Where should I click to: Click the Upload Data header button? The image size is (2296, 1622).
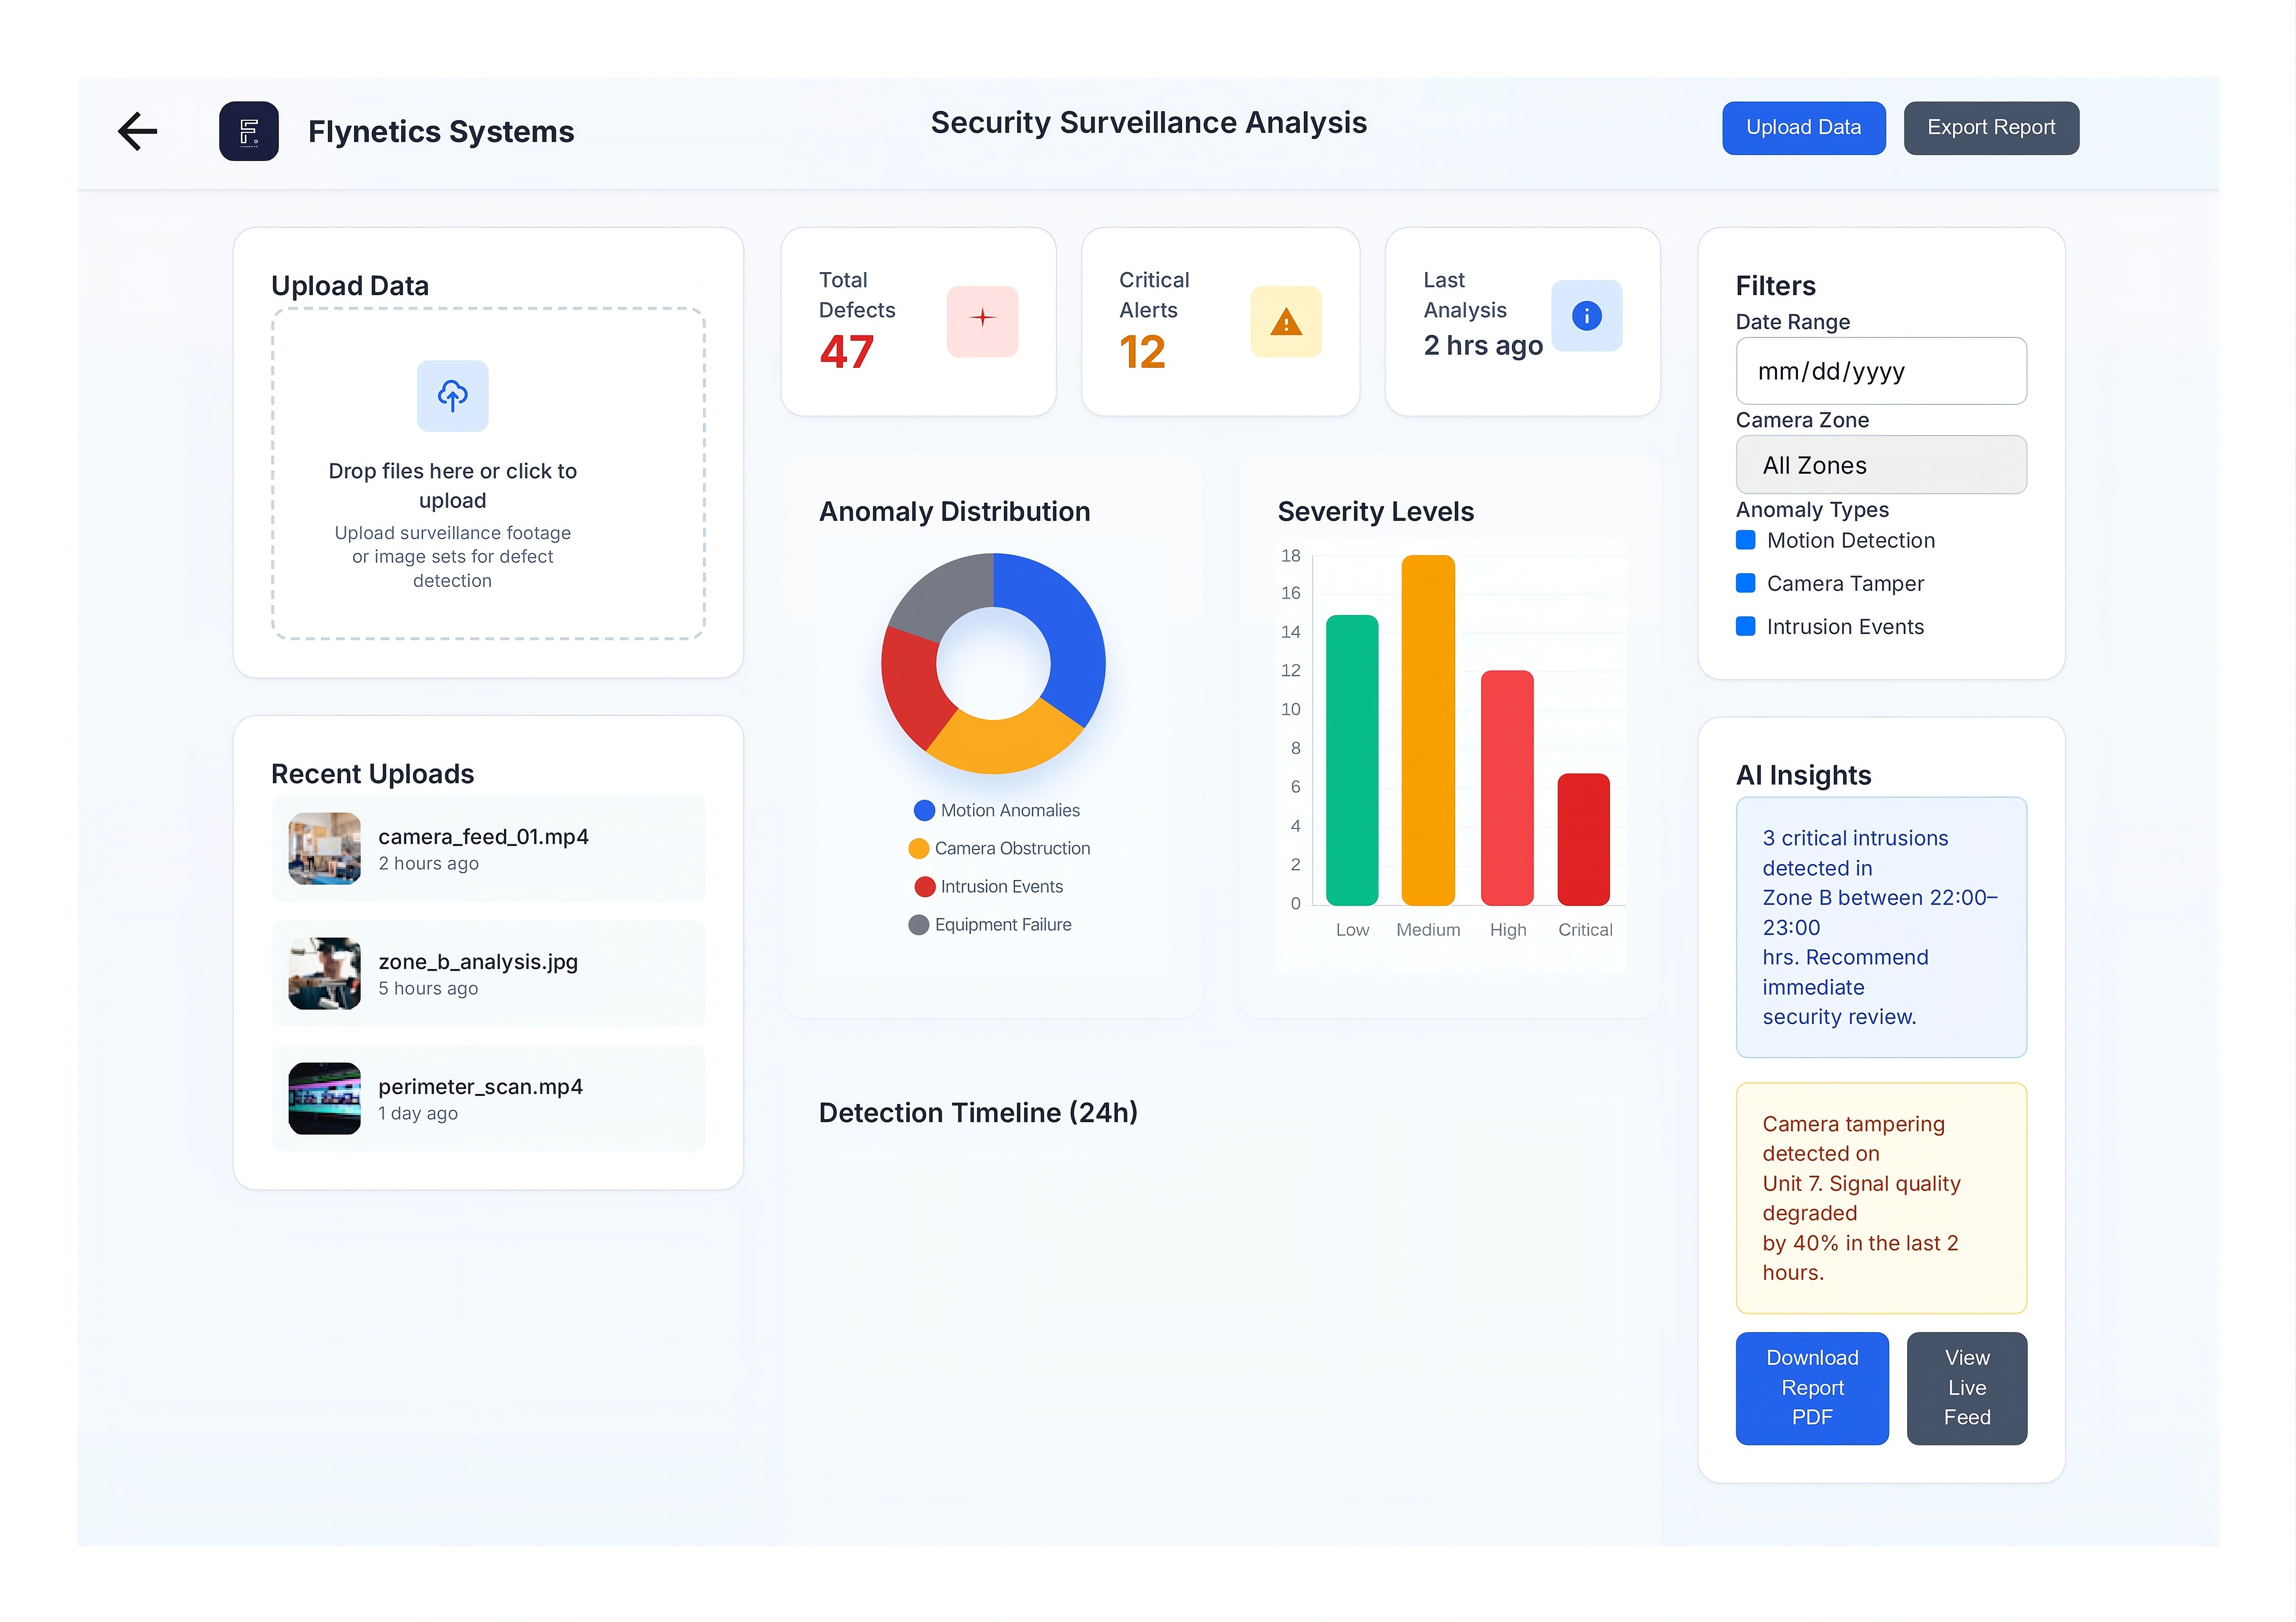1804,128
